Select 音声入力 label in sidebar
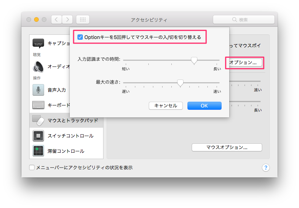 coord(57,90)
